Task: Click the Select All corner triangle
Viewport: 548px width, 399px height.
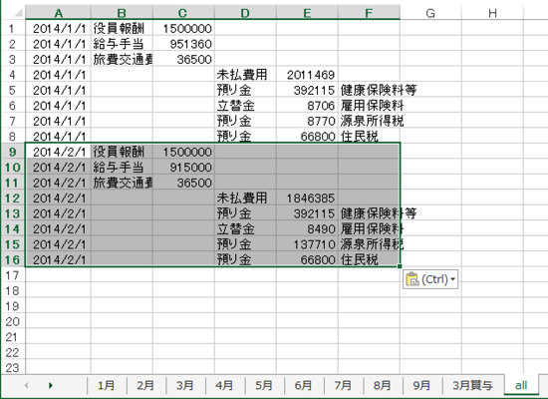Action: click(x=19, y=13)
